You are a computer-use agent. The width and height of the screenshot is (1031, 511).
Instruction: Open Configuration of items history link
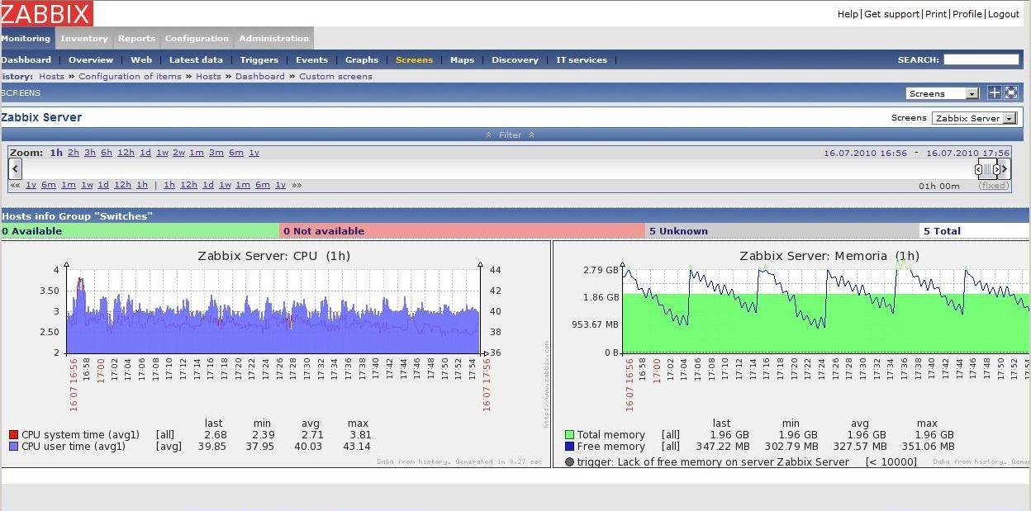pos(130,76)
